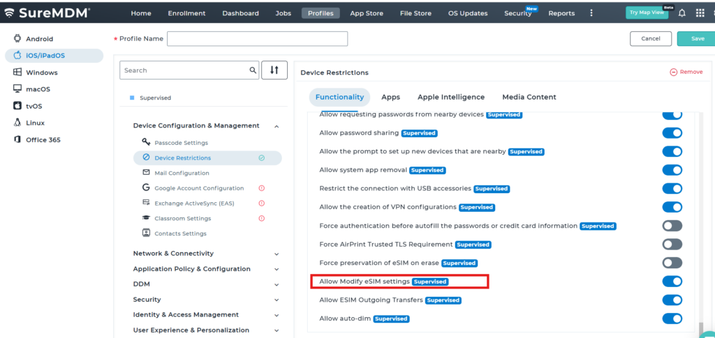Open the Home nav tab
This screenshot has width=715, height=338.
click(141, 13)
